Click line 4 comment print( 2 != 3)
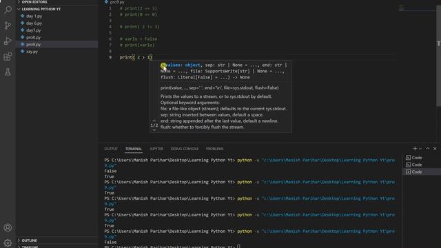Viewport: 441px width, 248px height. (x=139, y=27)
